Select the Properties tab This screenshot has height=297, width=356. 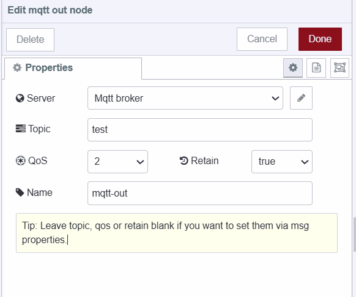click(x=73, y=68)
